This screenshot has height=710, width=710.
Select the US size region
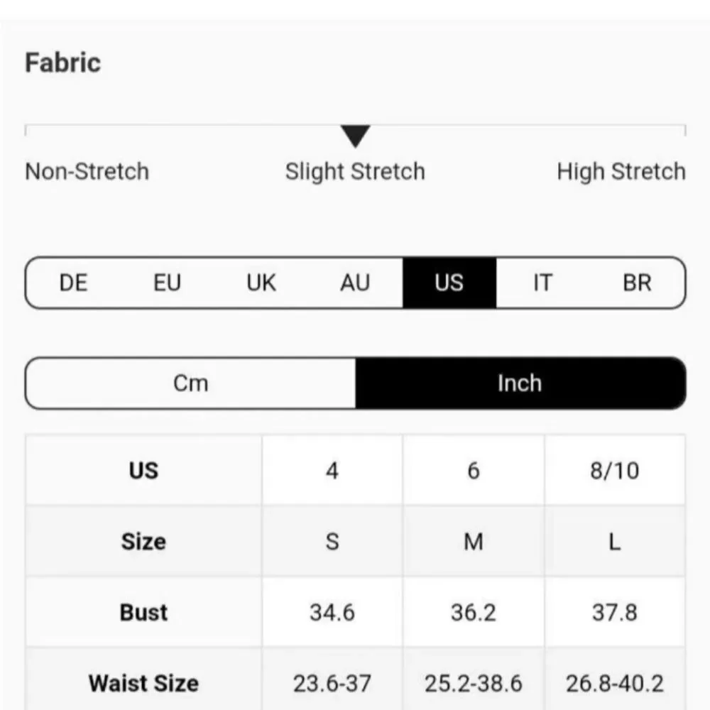pos(449,283)
